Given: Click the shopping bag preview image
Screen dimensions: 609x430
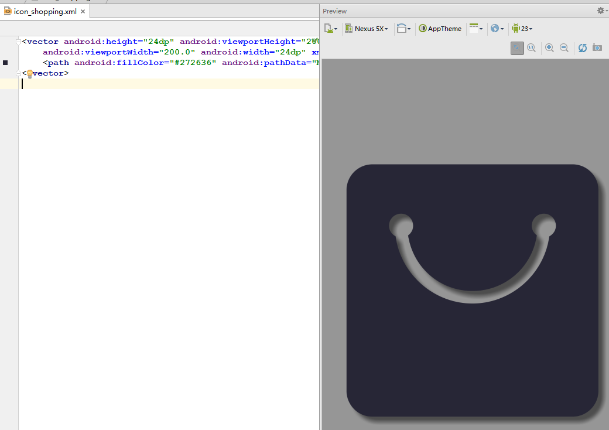Looking at the screenshot, I should click(x=473, y=290).
